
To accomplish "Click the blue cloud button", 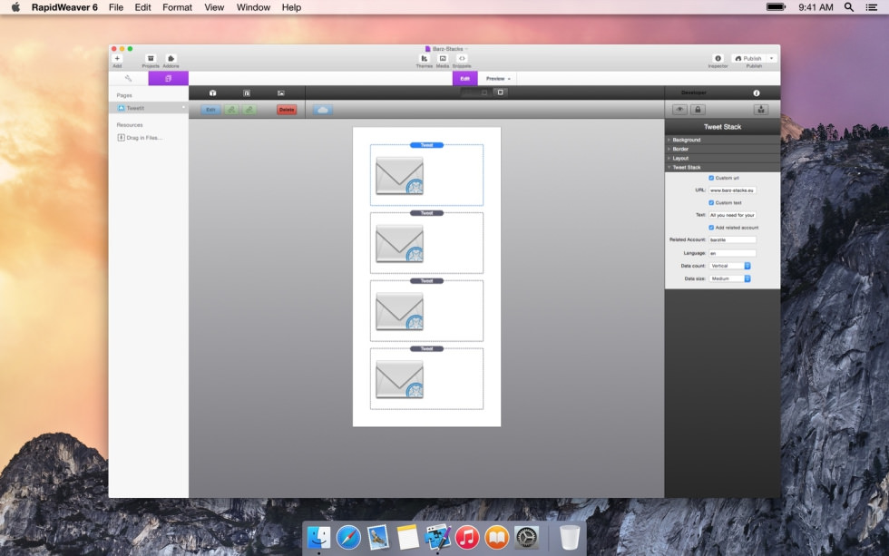I will pyautogui.click(x=323, y=110).
